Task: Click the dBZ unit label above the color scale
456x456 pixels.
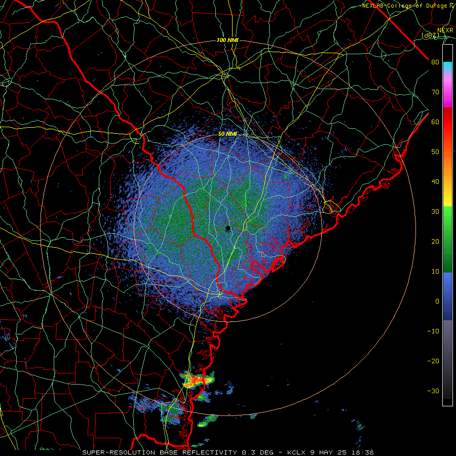Action: pos(430,35)
